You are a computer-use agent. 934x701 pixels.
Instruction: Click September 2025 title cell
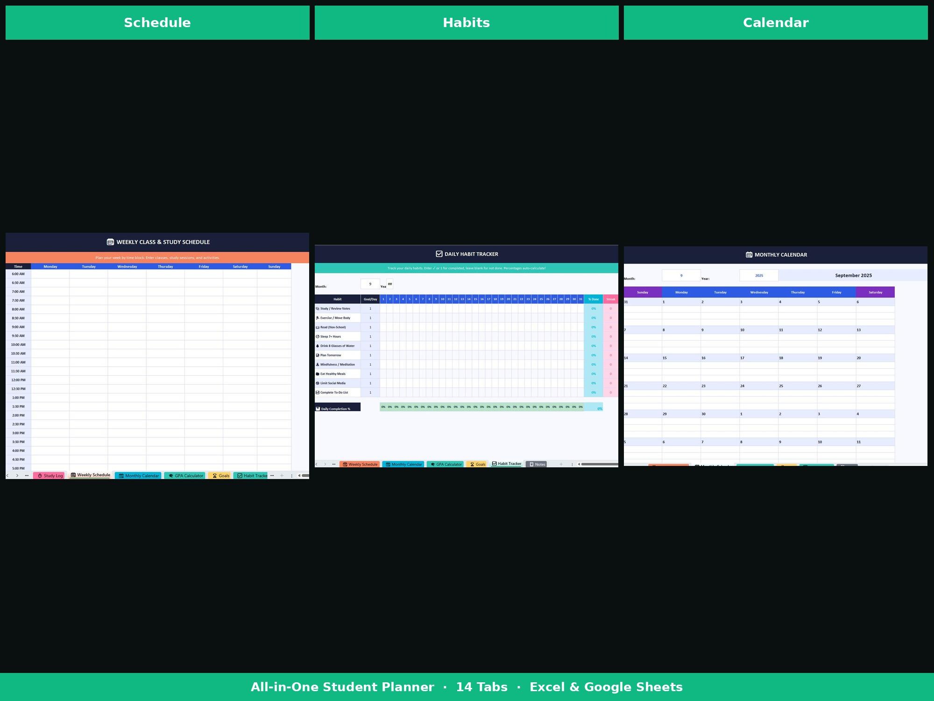(x=853, y=275)
